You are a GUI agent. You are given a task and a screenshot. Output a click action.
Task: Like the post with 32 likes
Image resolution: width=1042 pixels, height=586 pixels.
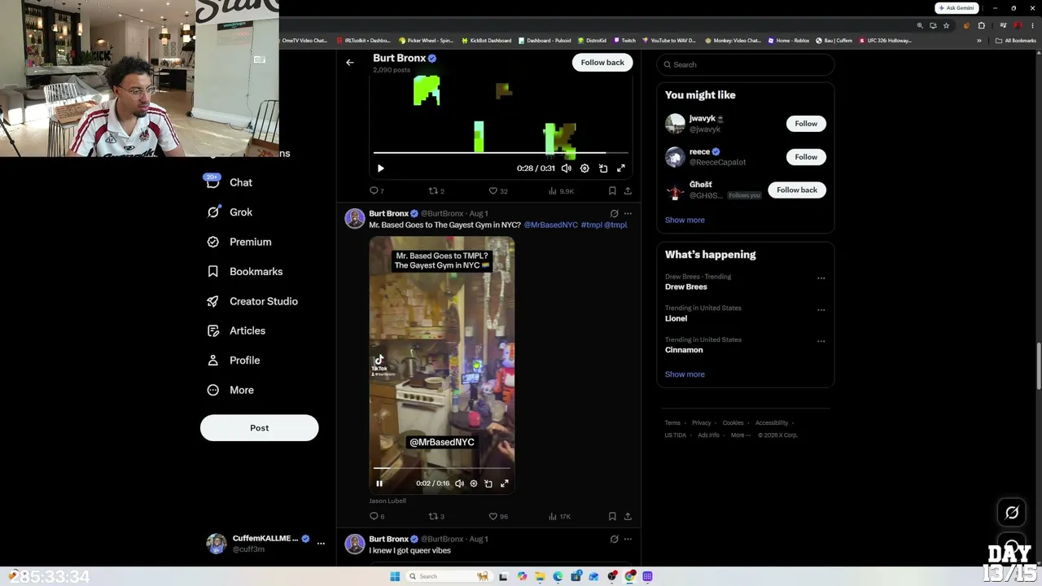tap(497, 191)
